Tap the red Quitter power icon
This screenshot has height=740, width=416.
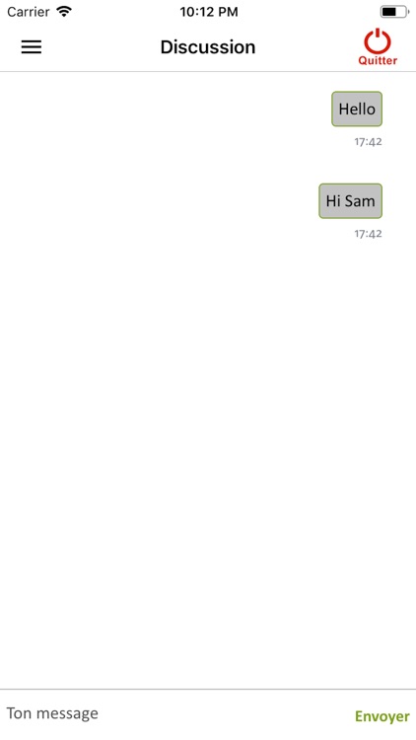(378, 41)
